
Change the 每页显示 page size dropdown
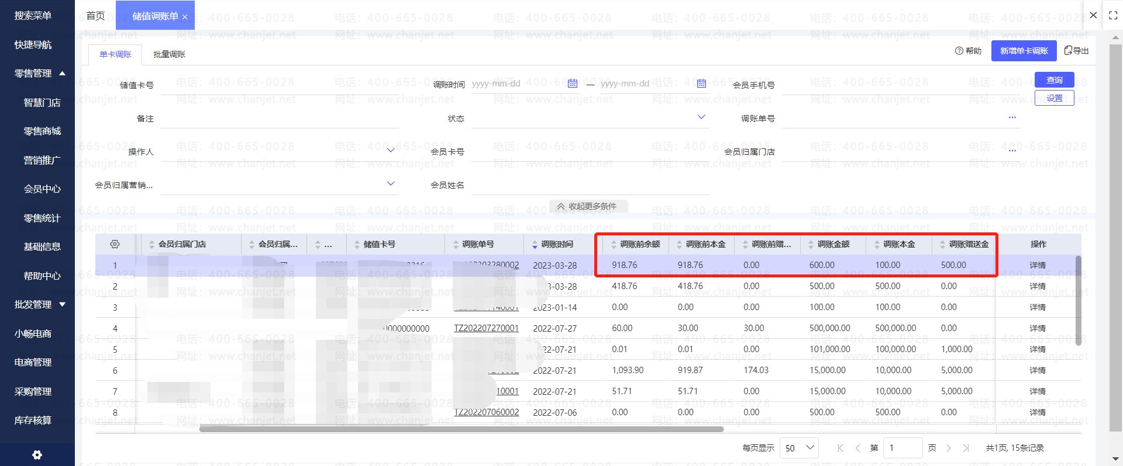[800, 448]
